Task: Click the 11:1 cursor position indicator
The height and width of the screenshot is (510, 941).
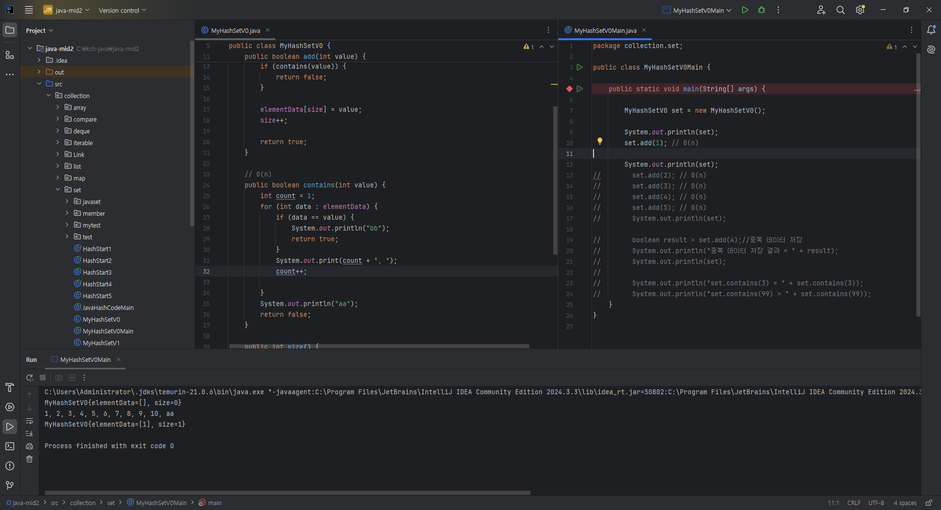Action: click(x=833, y=503)
